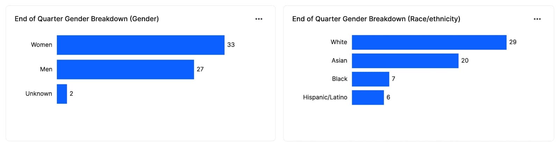The width and height of the screenshot is (559, 148).
Task: Click the value 33 next to the Women bar
Action: (x=231, y=45)
